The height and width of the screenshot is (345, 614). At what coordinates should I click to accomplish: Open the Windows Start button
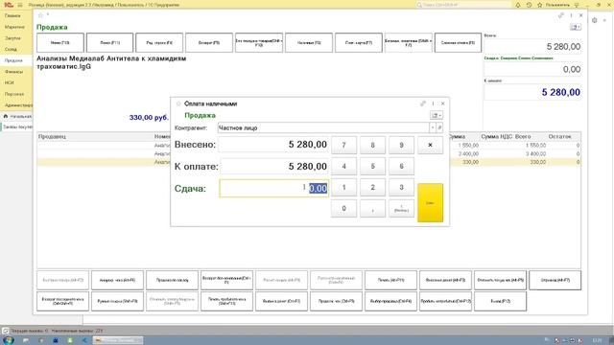(9, 340)
